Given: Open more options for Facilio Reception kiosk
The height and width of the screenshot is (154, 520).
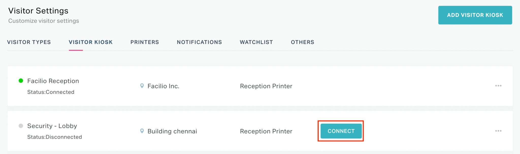Looking at the screenshot, I should 498,86.
